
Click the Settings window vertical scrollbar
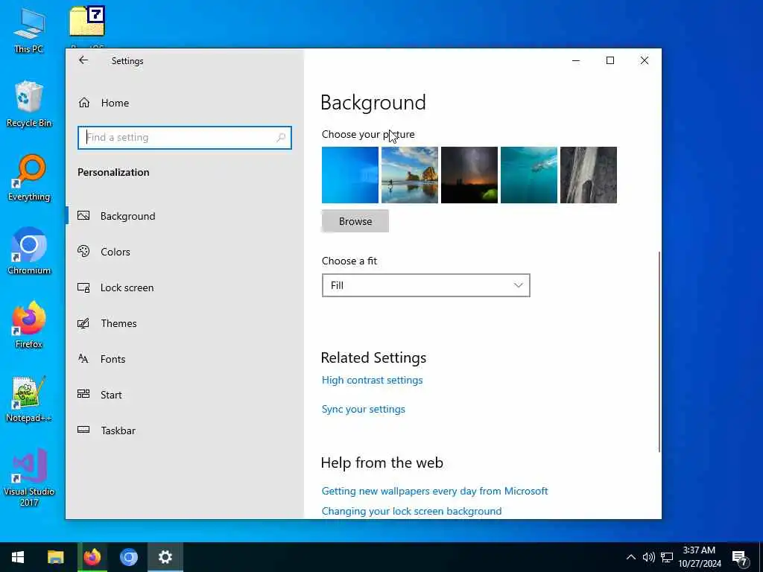tap(659, 352)
